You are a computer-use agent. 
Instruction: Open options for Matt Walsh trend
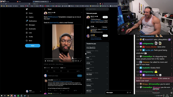107,73
